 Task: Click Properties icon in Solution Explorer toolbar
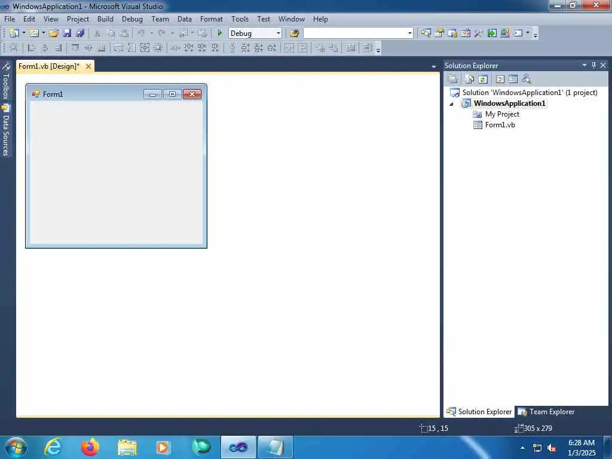(x=453, y=79)
